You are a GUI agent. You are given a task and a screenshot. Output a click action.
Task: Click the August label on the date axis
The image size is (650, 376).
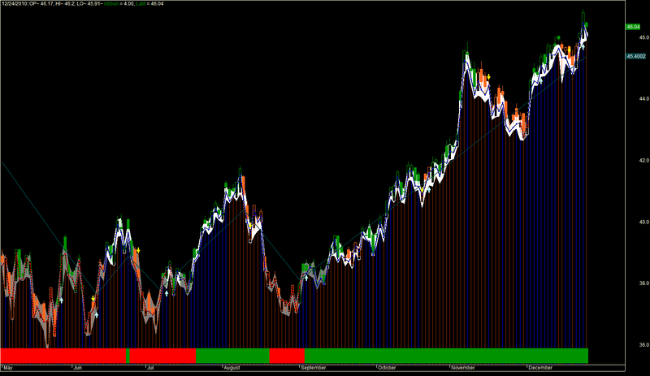point(232,368)
